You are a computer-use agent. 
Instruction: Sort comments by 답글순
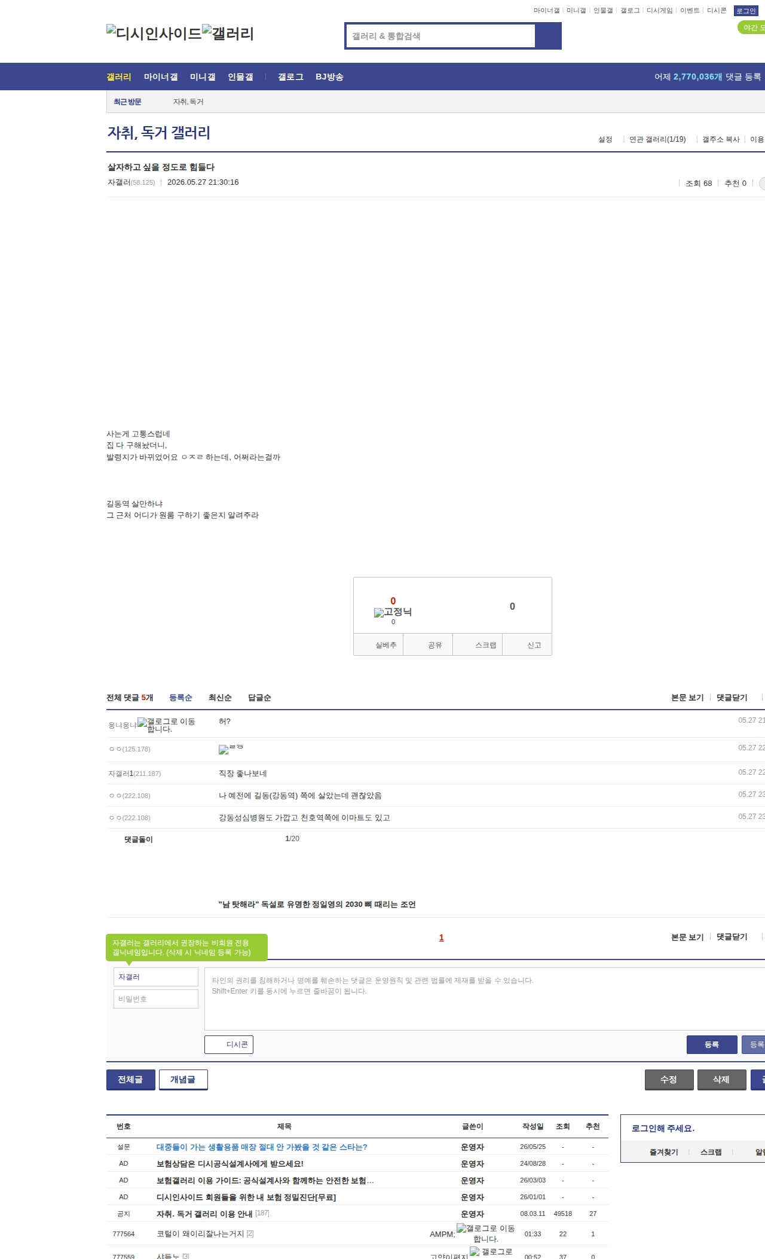(259, 698)
